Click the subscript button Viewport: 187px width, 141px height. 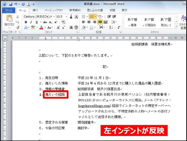pos(51,22)
